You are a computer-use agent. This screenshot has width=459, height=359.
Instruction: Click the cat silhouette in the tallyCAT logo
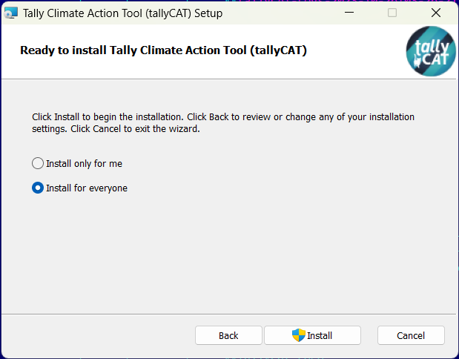coord(416,61)
